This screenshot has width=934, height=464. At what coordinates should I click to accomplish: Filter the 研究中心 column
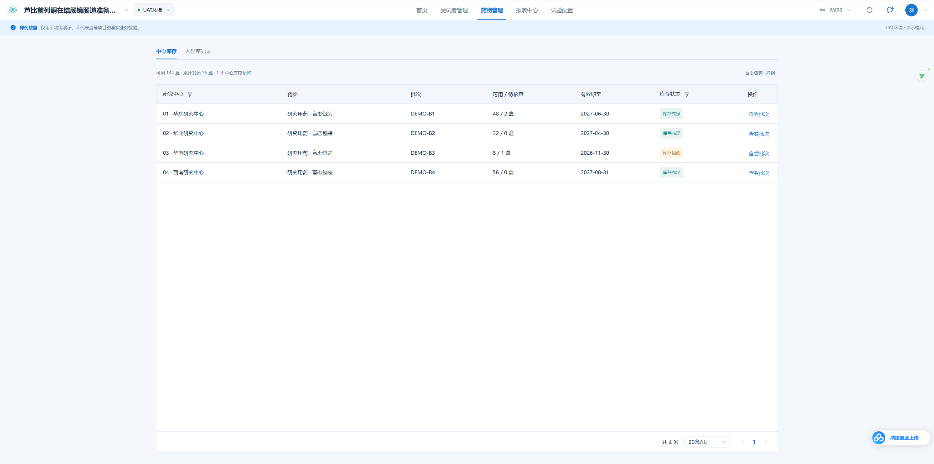[190, 94]
